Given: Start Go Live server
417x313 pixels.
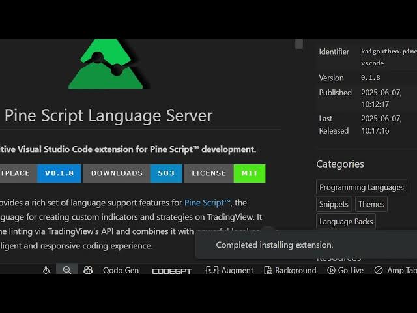Looking at the screenshot, I should pos(345,270).
